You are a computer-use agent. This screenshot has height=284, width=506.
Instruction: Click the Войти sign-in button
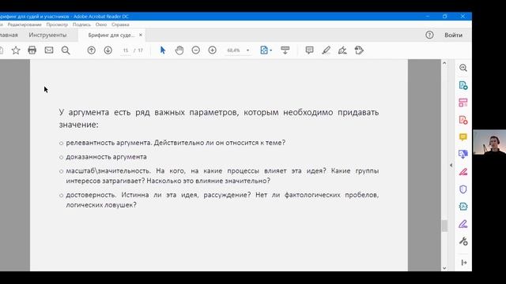coord(453,35)
